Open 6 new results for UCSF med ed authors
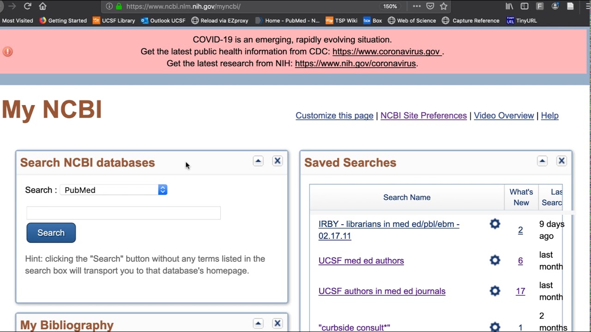This screenshot has height=332, width=591. coord(520,261)
